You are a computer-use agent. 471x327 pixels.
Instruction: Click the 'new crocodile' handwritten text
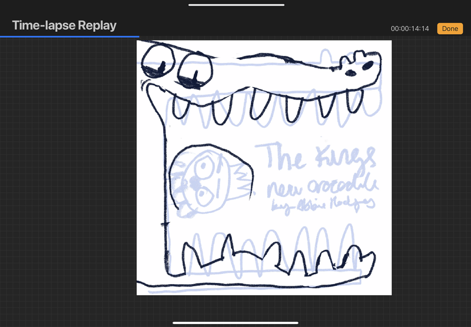321,188
